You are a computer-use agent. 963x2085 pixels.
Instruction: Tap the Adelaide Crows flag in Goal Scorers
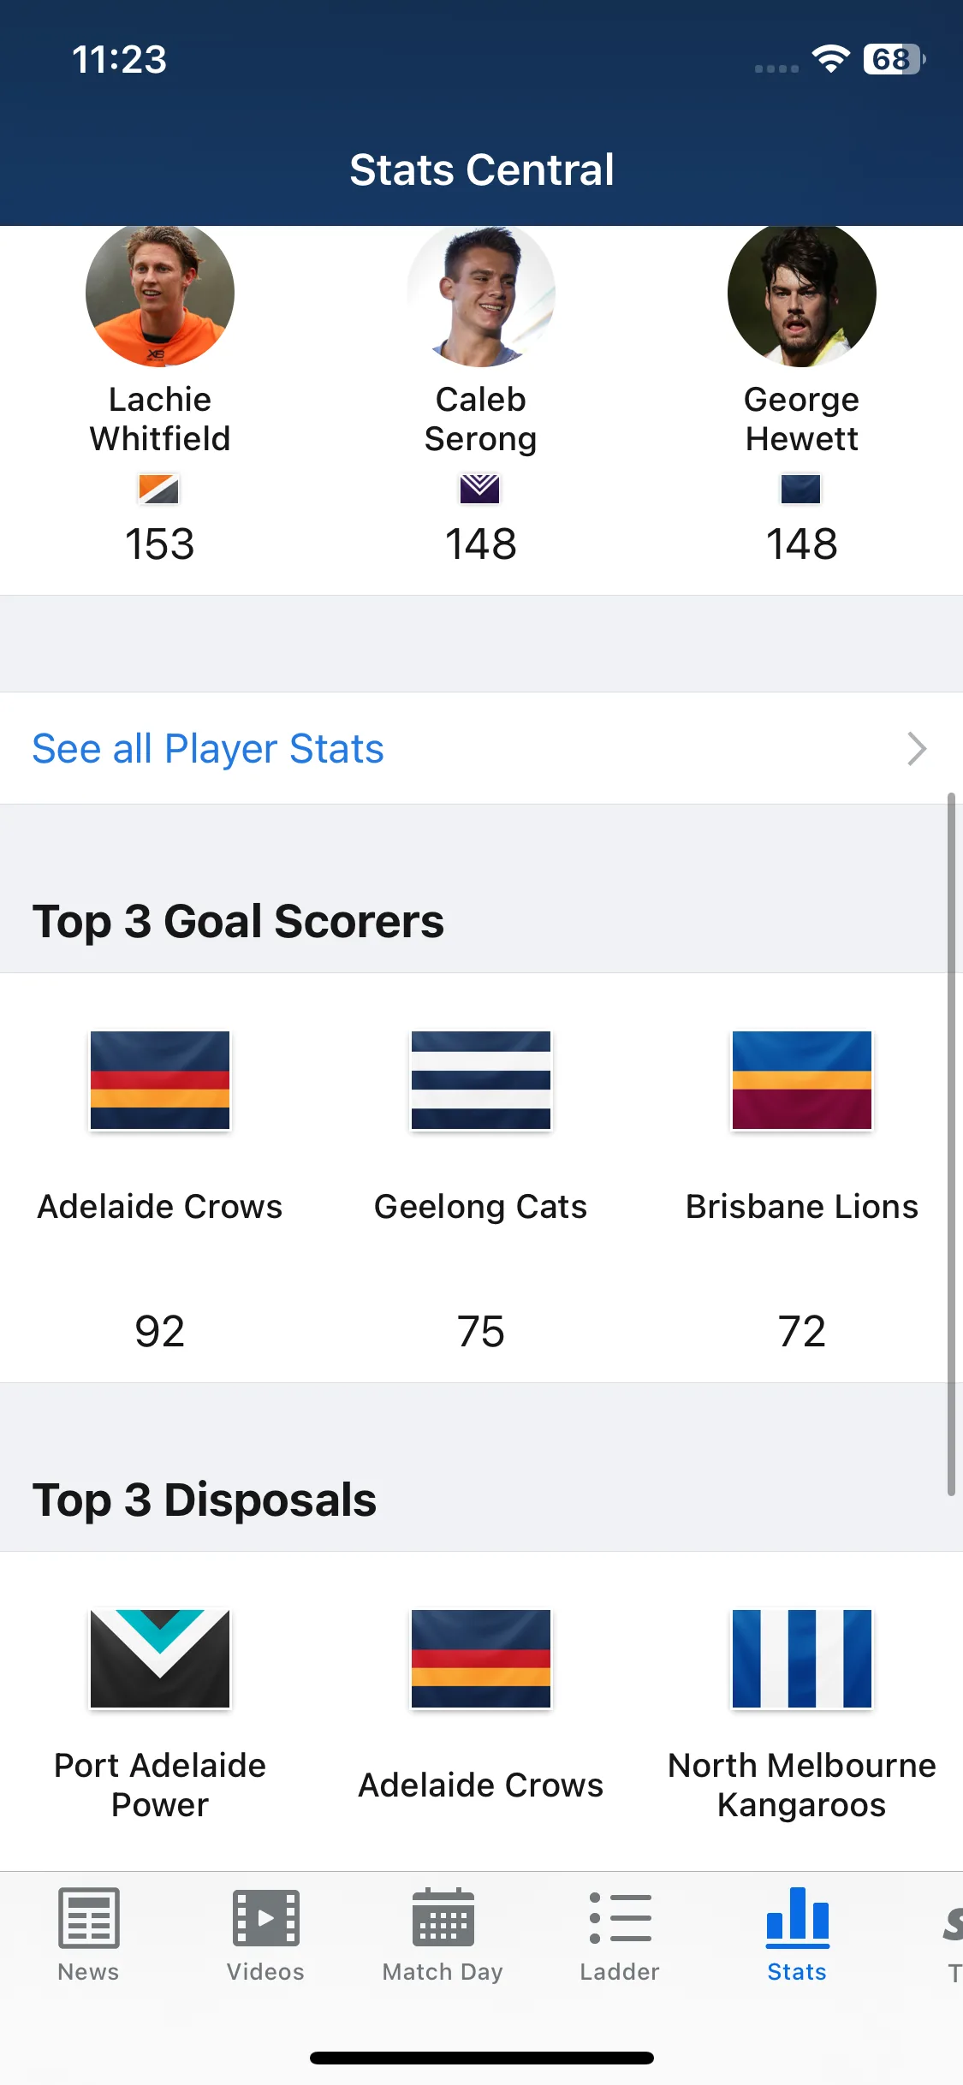[x=160, y=1080]
